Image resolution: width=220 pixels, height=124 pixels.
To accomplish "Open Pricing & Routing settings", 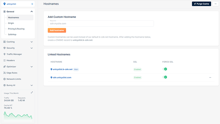I will pyautogui.click(x=16, y=29).
